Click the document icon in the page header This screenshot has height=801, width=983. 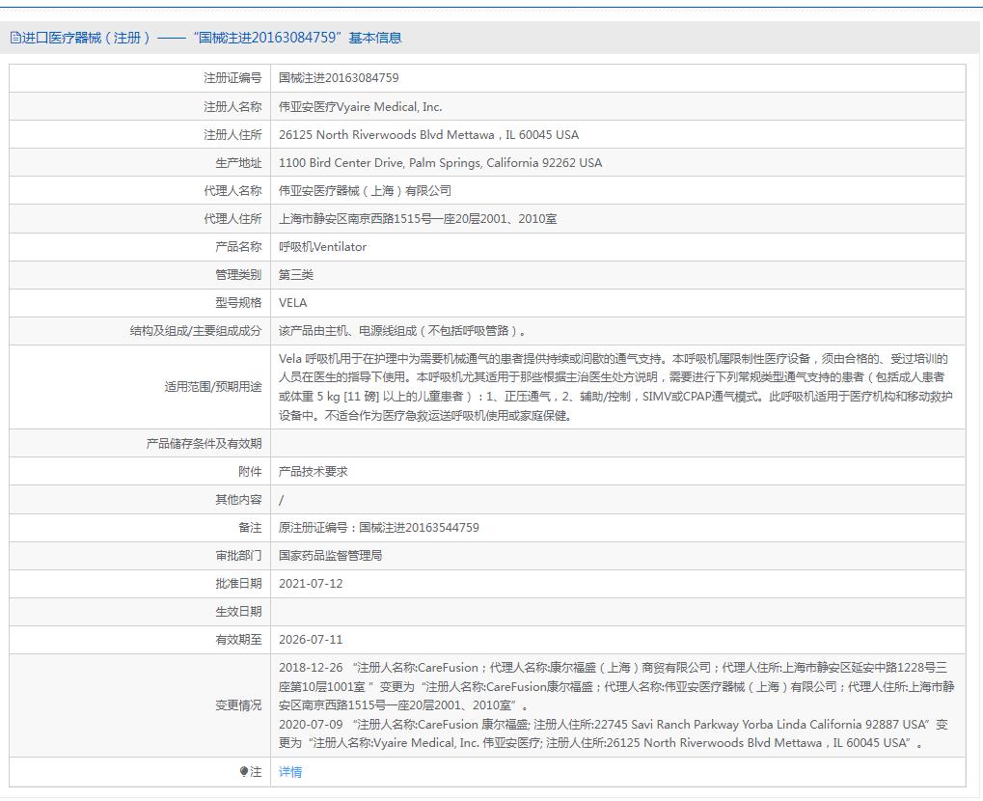14,38
